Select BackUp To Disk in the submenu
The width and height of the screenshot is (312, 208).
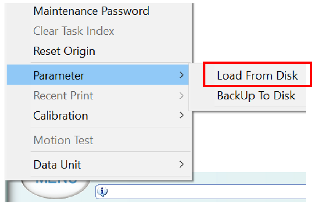256,96
